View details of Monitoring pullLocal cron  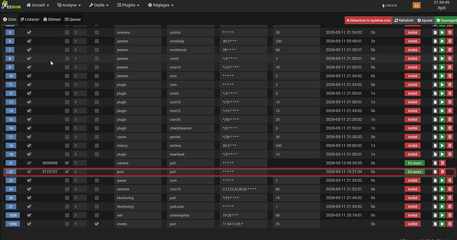435,206
